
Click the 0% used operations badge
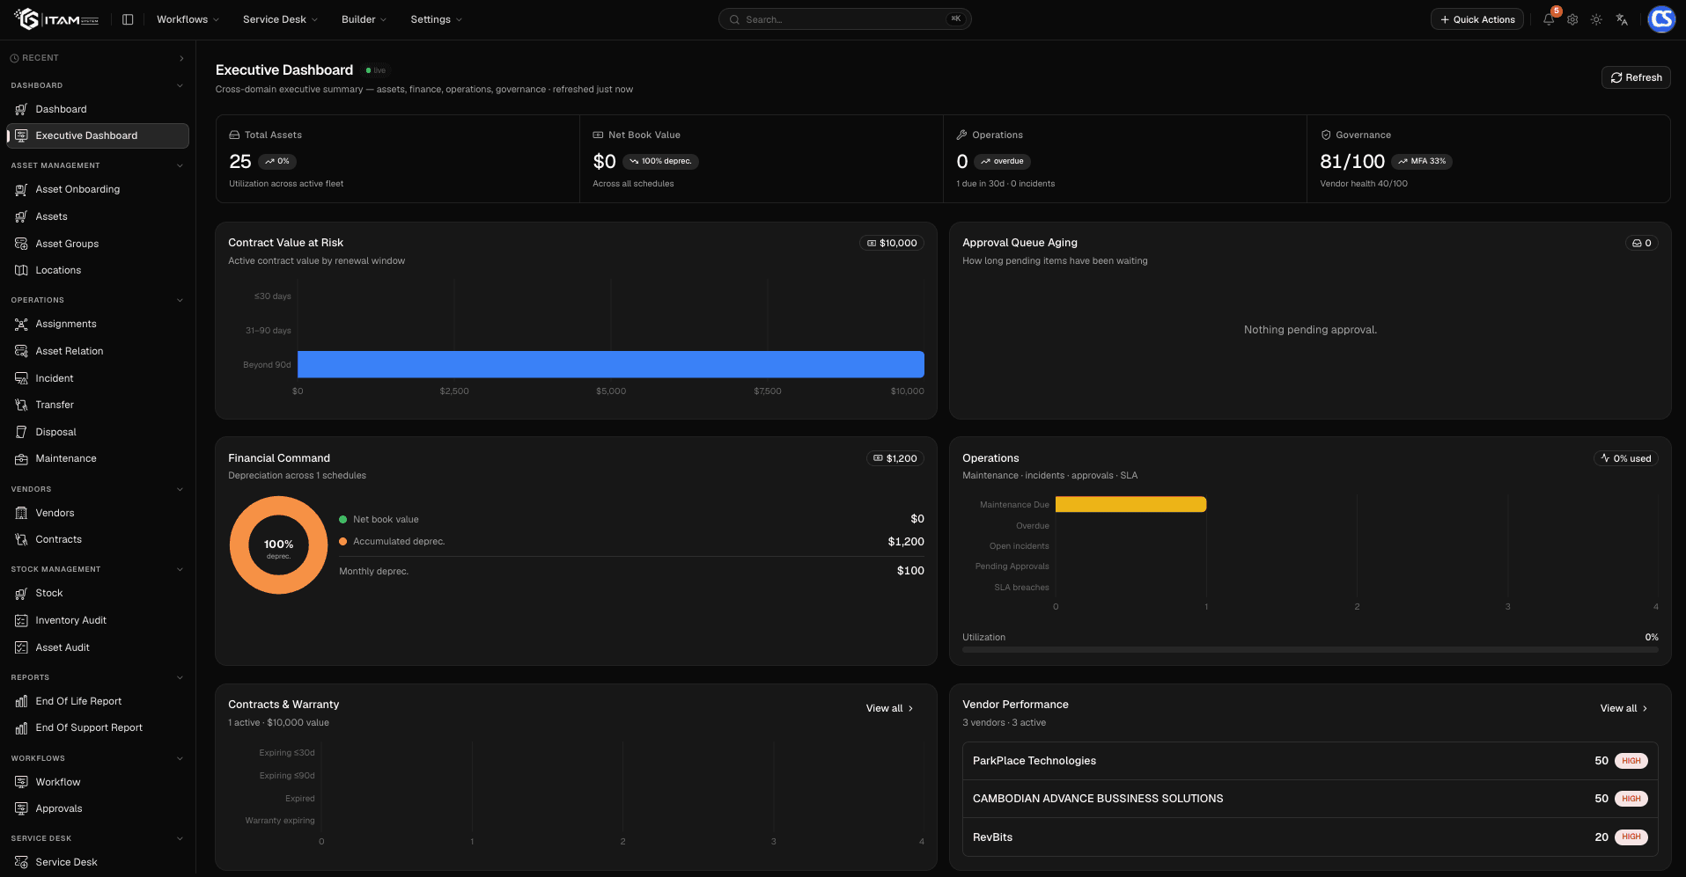(x=1626, y=458)
